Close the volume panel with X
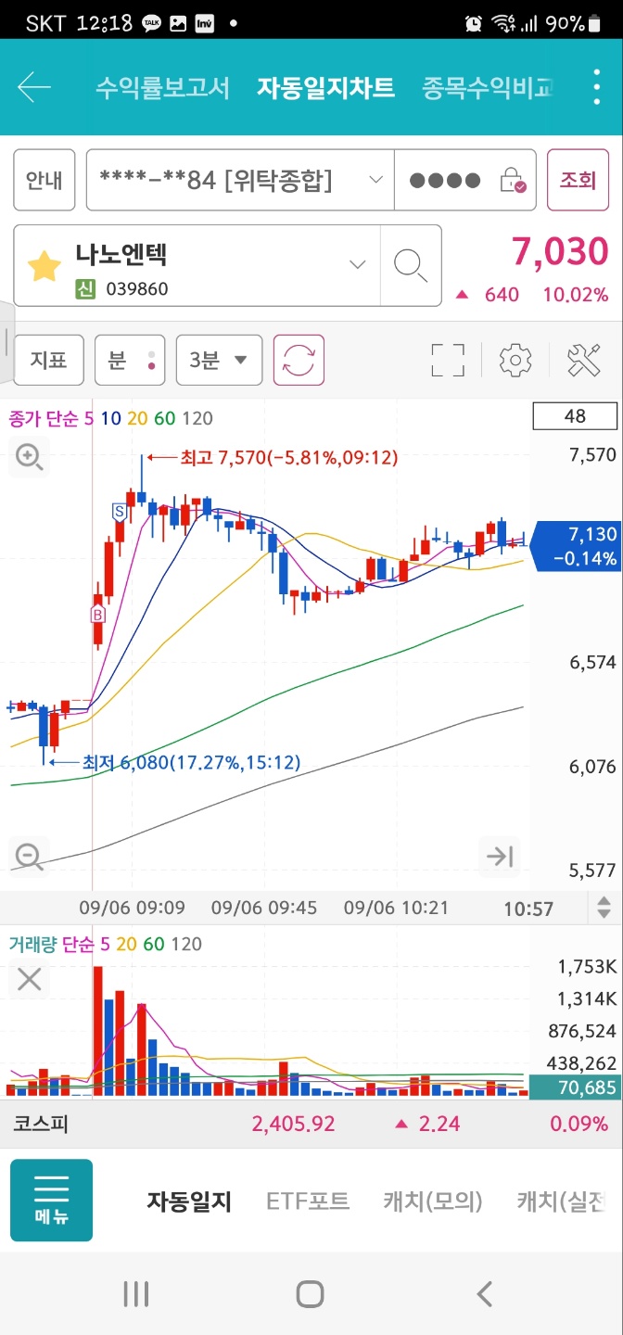The image size is (623, 1335). tap(30, 979)
